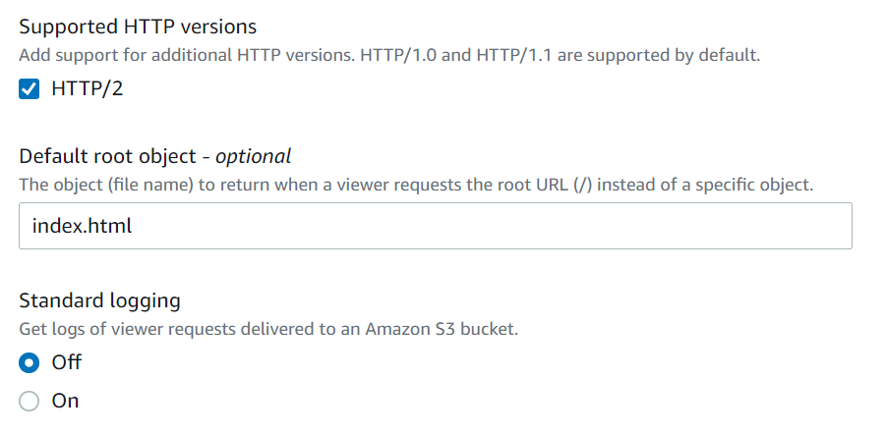This screenshot has width=886, height=435.
Task: Click the "Default root object" heading
Action: coord(112,155)
